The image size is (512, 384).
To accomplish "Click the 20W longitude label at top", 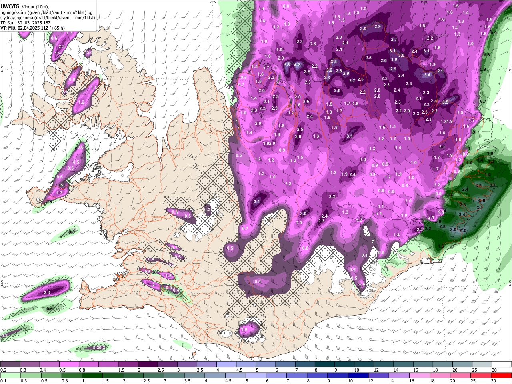I will 213,2.
